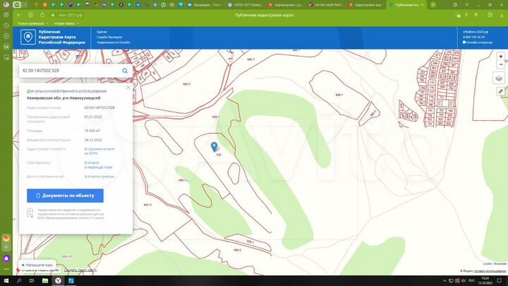Open Alice assistant purple icon in sidebar
The image size is (508, 286).
6,258
